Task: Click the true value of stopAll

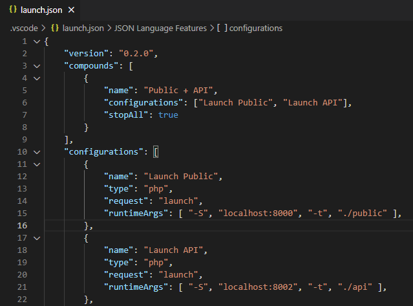Action: [168, 115]
